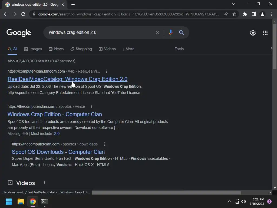Image resolution: width=277 pixels, height=208 pixels.
Task: Click the Videos section play icon
Action: tap(10, 183)
